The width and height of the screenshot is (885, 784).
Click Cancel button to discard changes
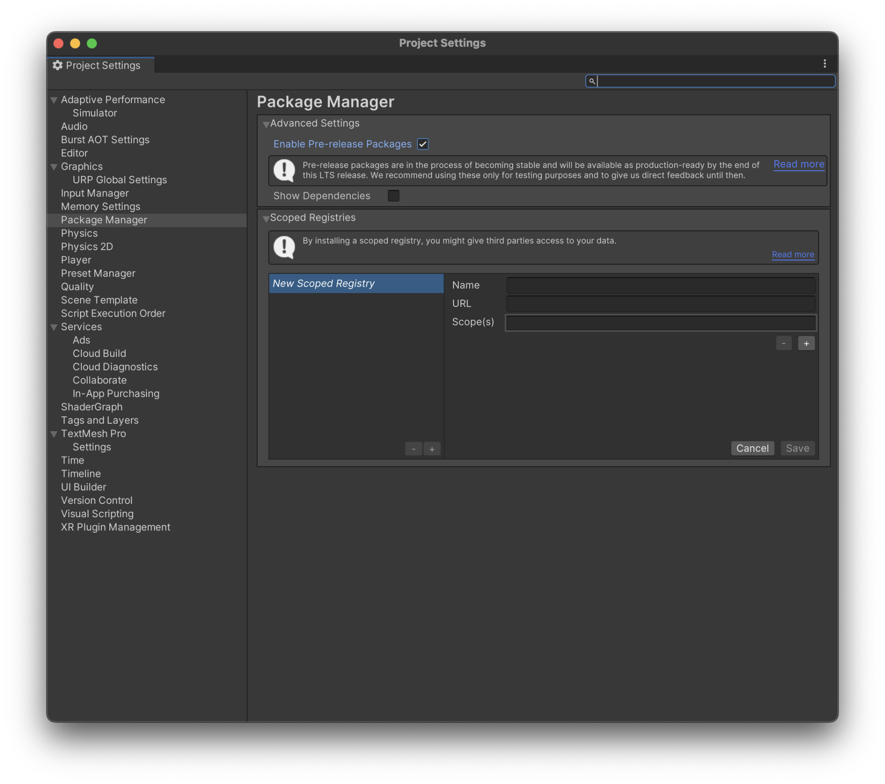[x=753, y=447]
